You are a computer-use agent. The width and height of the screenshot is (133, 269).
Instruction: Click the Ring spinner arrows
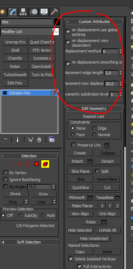point(27,202)
